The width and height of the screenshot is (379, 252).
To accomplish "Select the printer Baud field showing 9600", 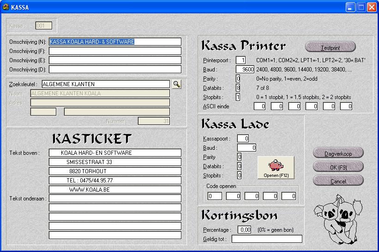I will pos(245,70).
